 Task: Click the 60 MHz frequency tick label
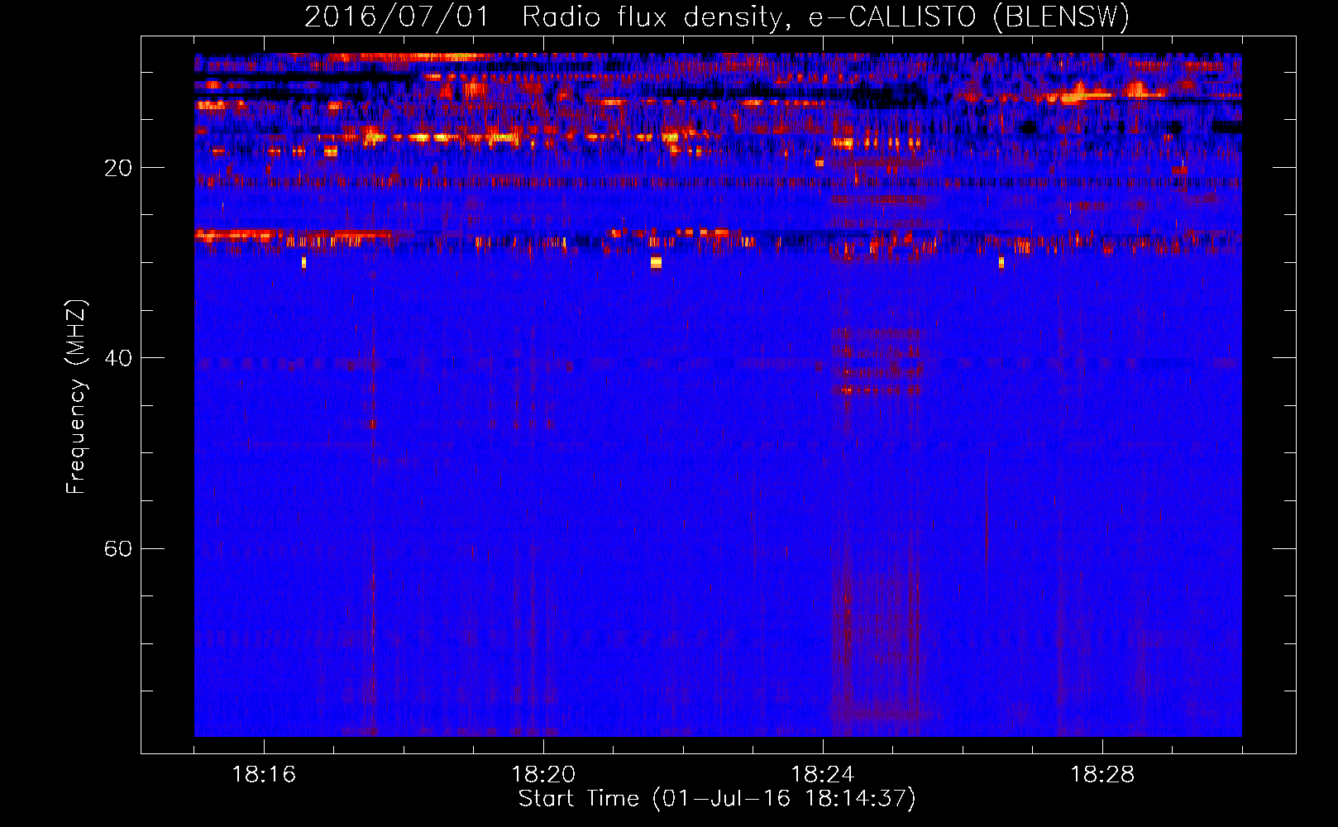pyautogui.click(x=117, y=548)
